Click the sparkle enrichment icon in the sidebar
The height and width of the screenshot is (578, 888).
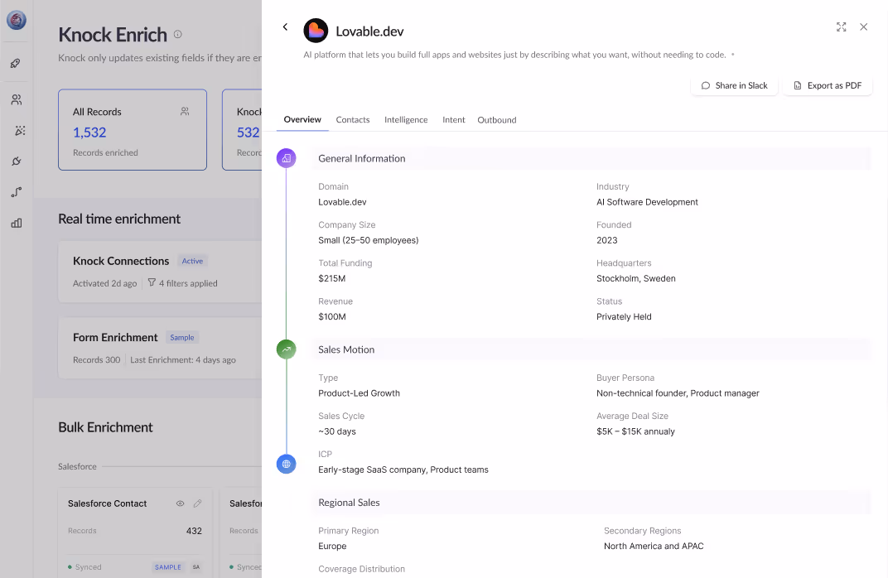[x=16, y=130]
